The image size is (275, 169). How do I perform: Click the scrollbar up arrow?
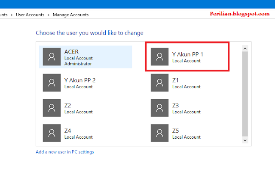[x=245, y=48]
